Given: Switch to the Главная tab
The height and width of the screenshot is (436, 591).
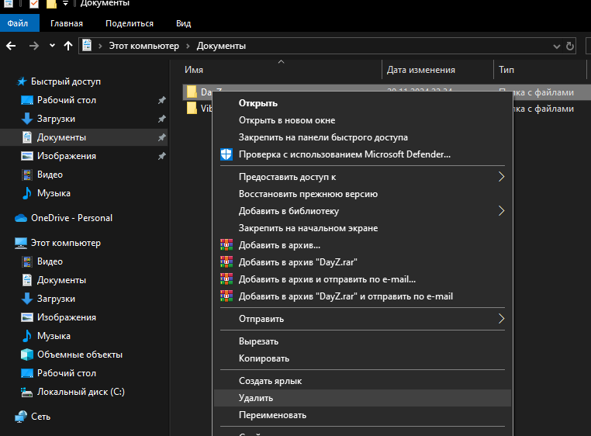Looking at the screenshot, I should (x=67, y=23).
